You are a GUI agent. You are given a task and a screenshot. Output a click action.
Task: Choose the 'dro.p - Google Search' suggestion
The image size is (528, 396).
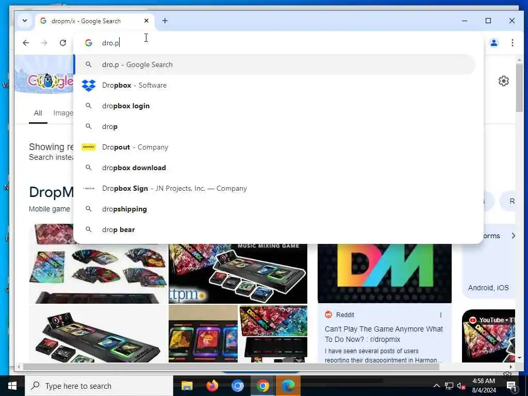tap(274, 64)
